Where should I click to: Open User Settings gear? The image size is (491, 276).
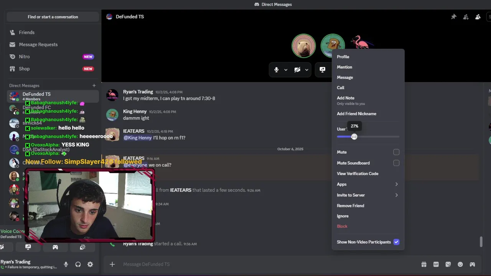(x=90, y=264)
